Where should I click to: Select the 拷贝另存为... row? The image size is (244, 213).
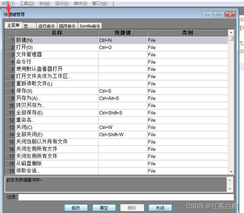[117, 106]
